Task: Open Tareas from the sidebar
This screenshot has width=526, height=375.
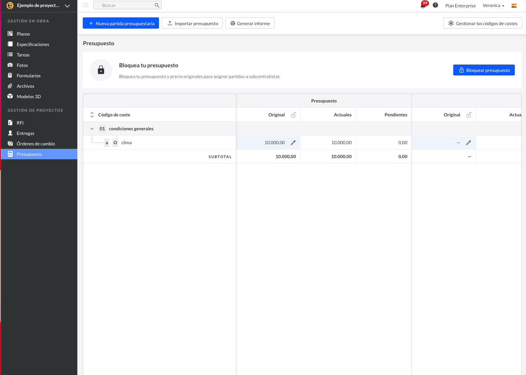Action: [x=23, y=55]
